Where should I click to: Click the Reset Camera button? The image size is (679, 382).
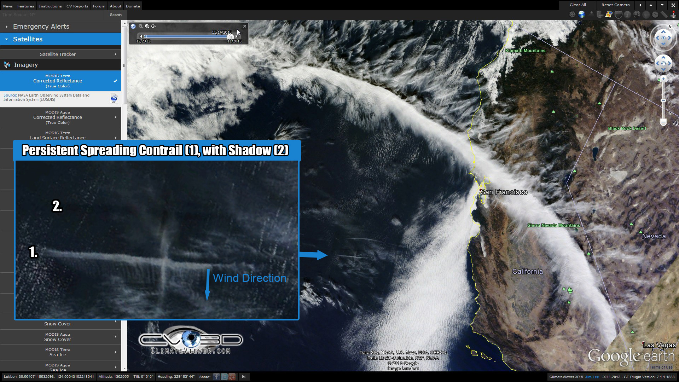[615, 5]
